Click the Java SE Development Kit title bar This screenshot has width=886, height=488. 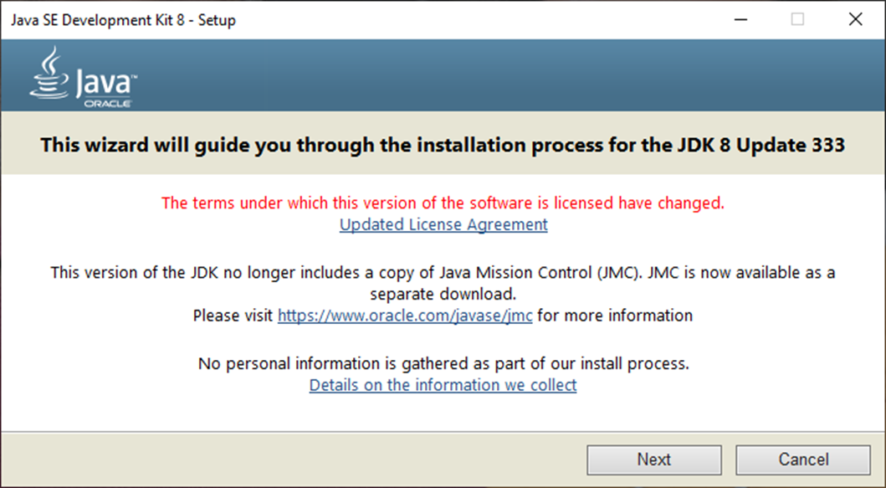click(x=123, y=20)
